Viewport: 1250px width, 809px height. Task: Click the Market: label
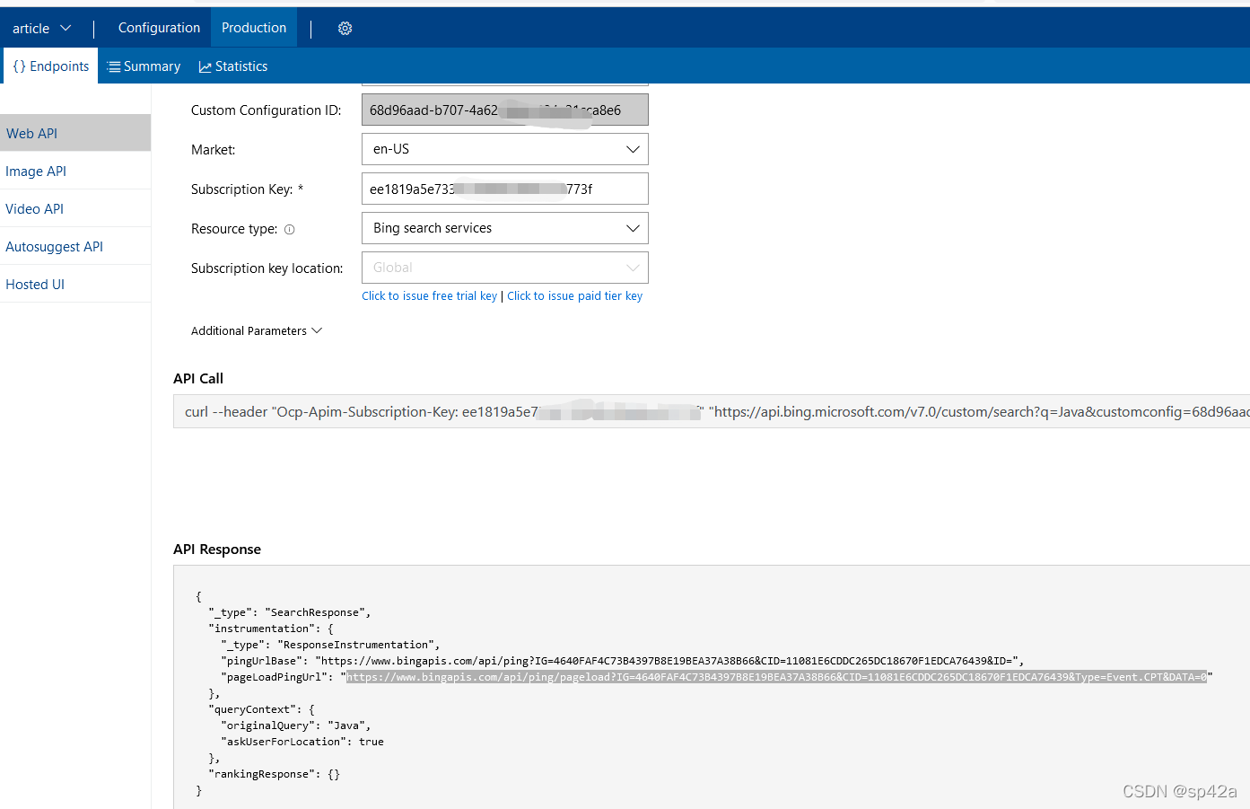click(x=214, y=150)
